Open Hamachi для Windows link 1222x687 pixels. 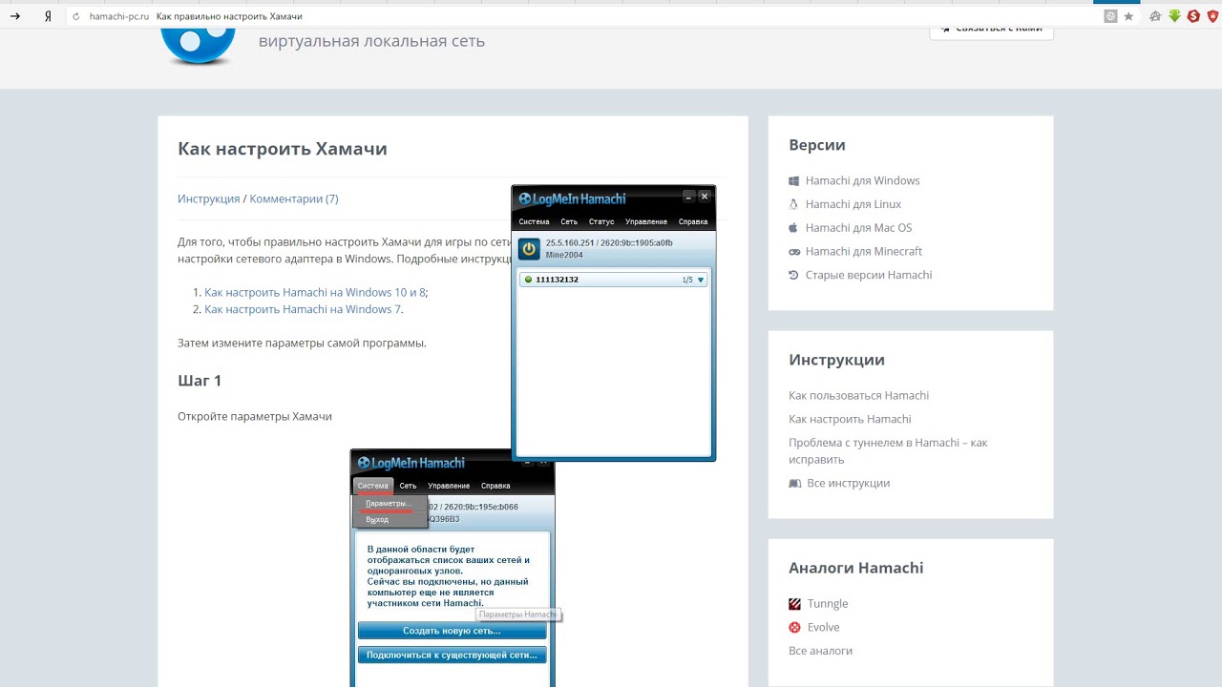(862, 180)
